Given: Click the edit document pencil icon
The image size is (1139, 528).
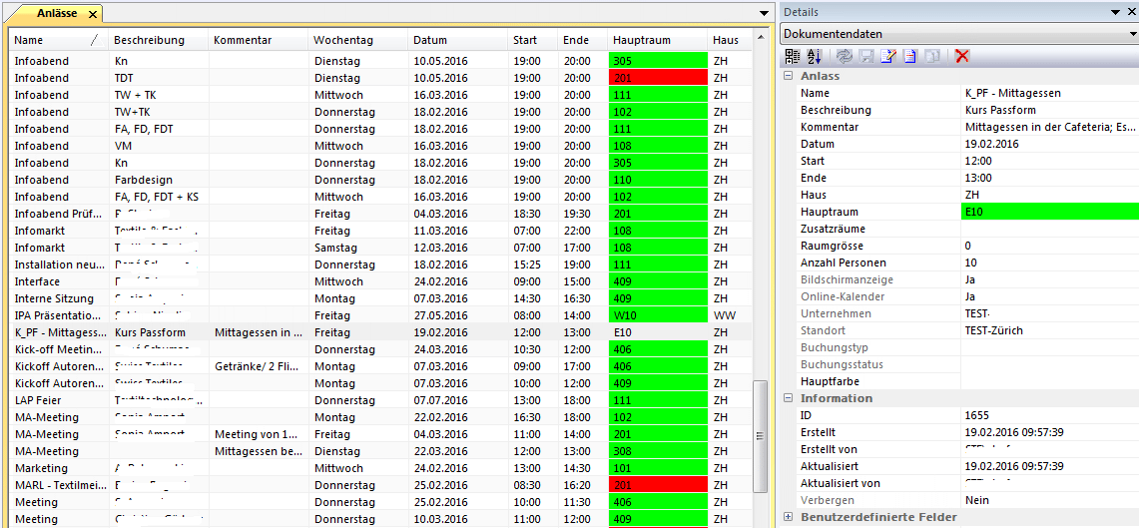Looking at the screenshot, I should click(x=887, y=56).
